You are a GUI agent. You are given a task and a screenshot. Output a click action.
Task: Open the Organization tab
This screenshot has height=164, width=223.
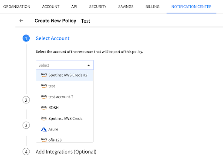point(17,7)
